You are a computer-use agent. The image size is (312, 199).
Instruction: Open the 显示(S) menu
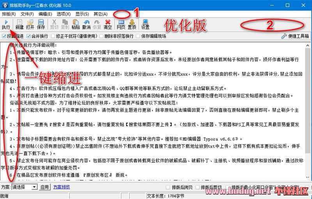click(x=82, y=14)
